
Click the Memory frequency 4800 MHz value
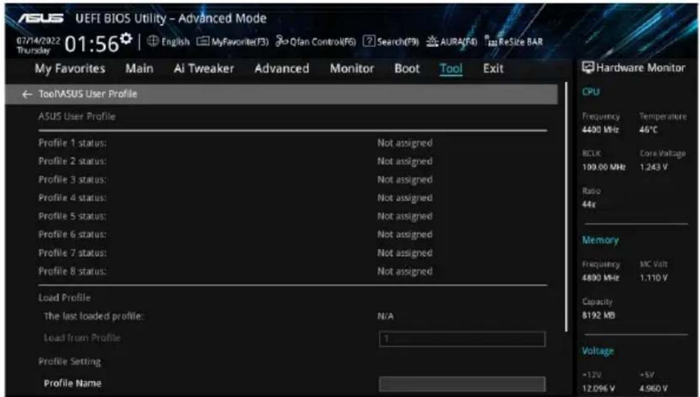point(600,278)
